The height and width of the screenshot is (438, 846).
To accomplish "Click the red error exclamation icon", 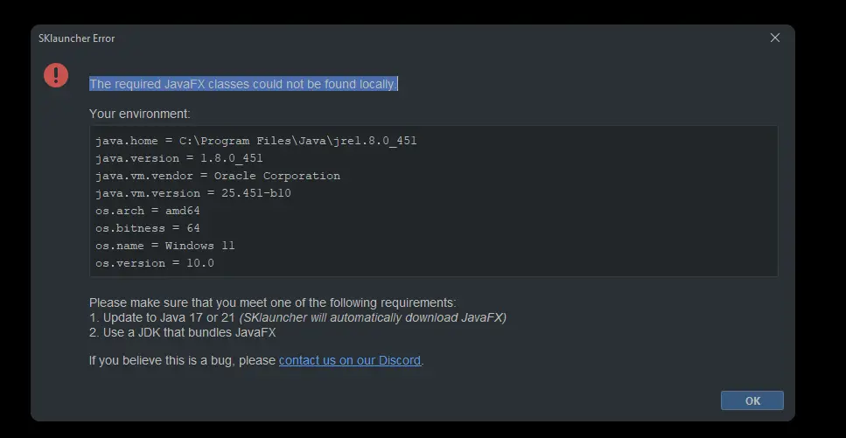I will coord(56,75).
